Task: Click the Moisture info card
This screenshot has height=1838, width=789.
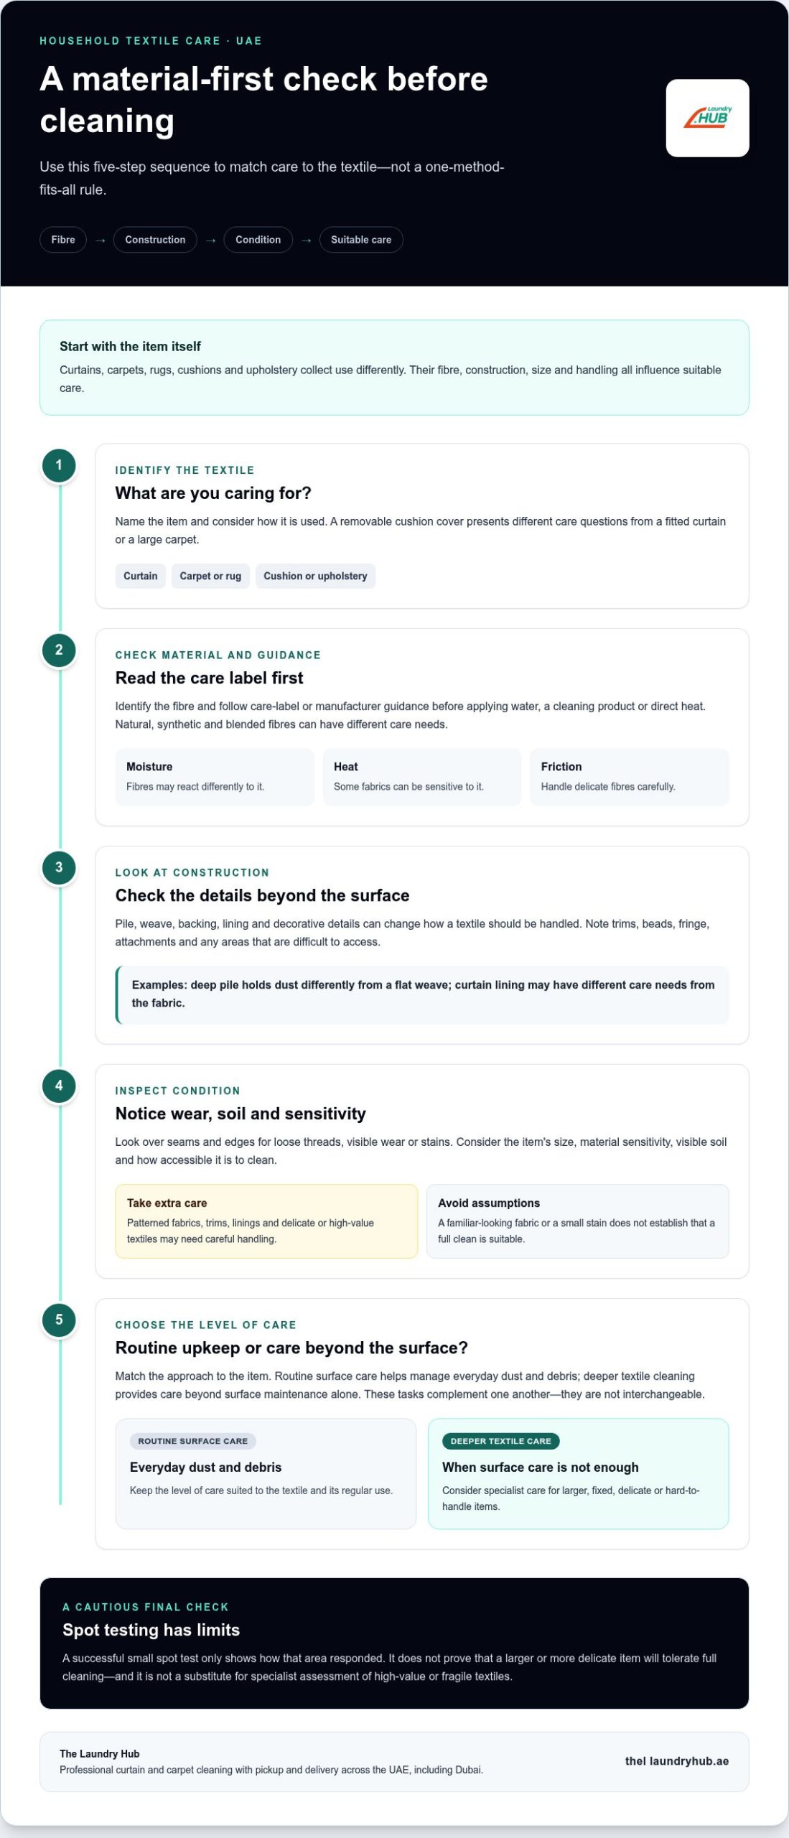Action: coord(215,777)
